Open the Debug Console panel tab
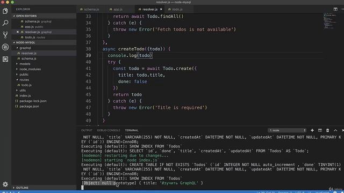Viewport: 344px width, 193px height. 109,130
